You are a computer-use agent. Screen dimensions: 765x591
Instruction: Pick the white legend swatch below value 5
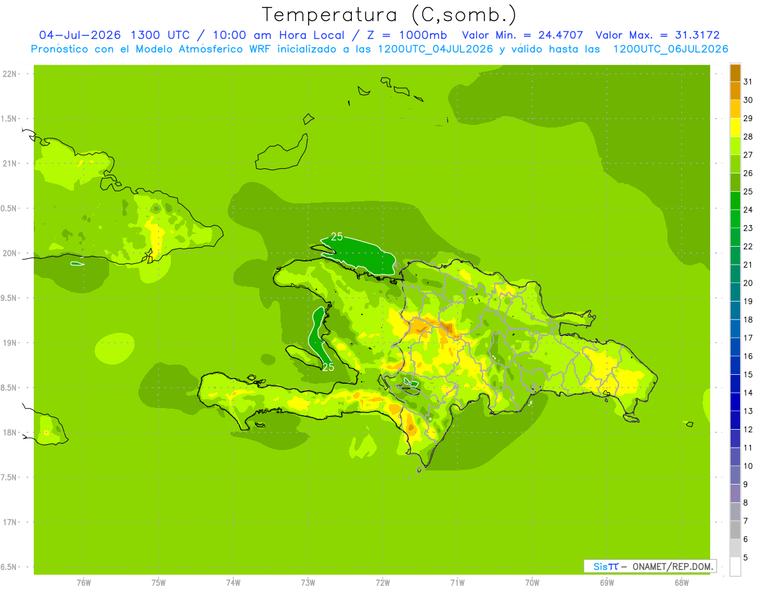[x=735, y=567]
